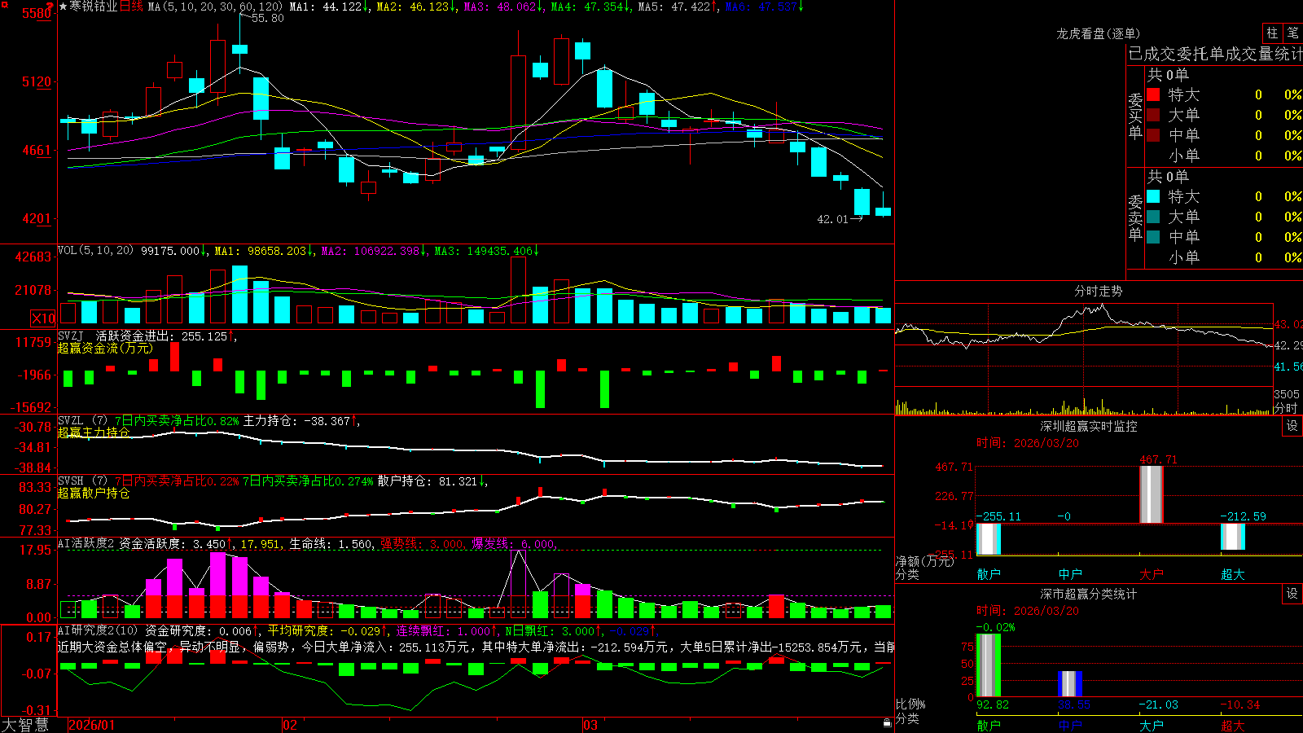Screen dimensions: 1303x733
Task: Click the 03 month marker on timeline
Action: coord(590,725)
